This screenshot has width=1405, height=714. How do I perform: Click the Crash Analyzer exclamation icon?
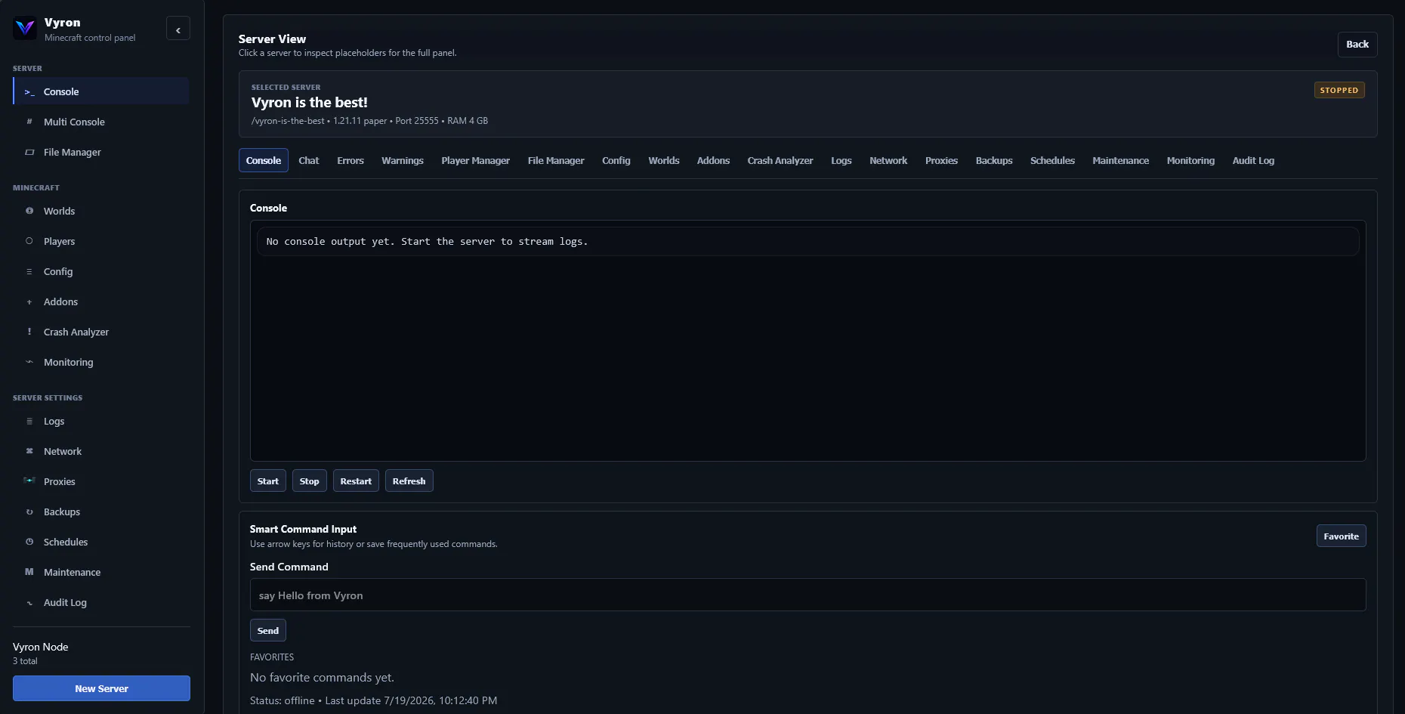click(x=29, y=332)
